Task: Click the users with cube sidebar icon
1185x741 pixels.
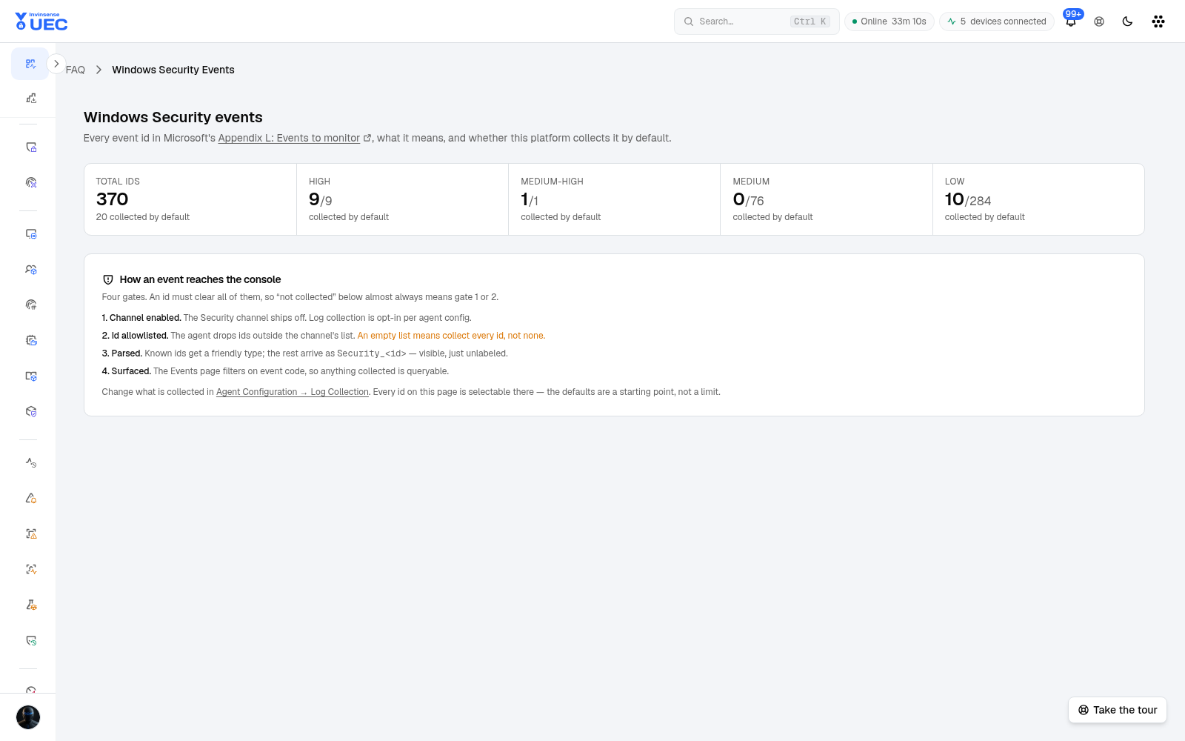Action: tap(31, 270)
